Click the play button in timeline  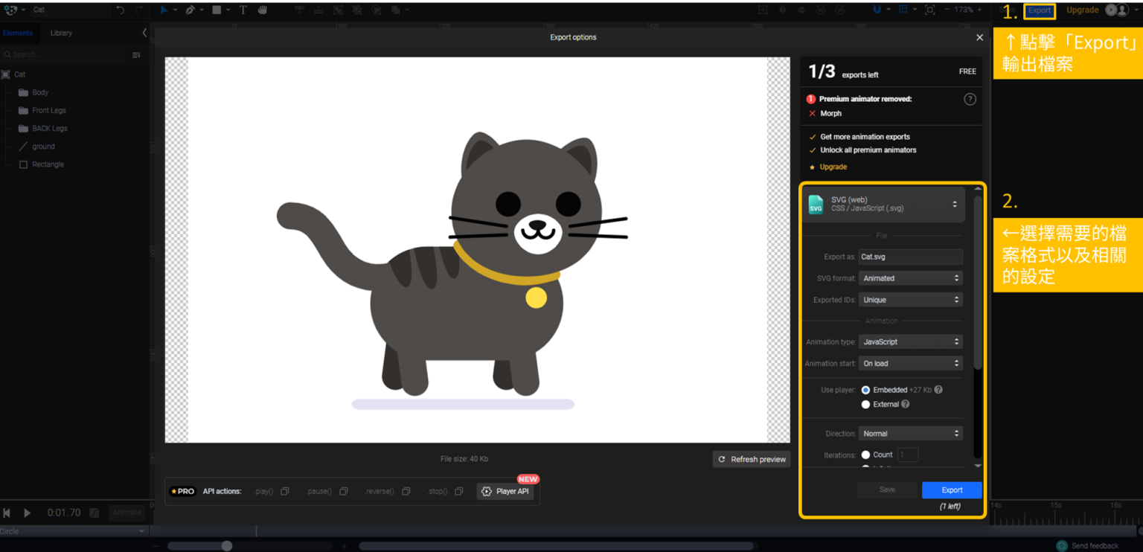tap(27, 513)
